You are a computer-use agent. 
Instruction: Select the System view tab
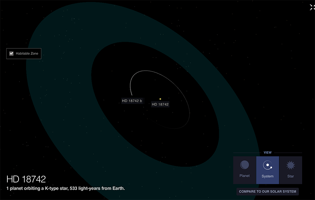click(267, 170)
